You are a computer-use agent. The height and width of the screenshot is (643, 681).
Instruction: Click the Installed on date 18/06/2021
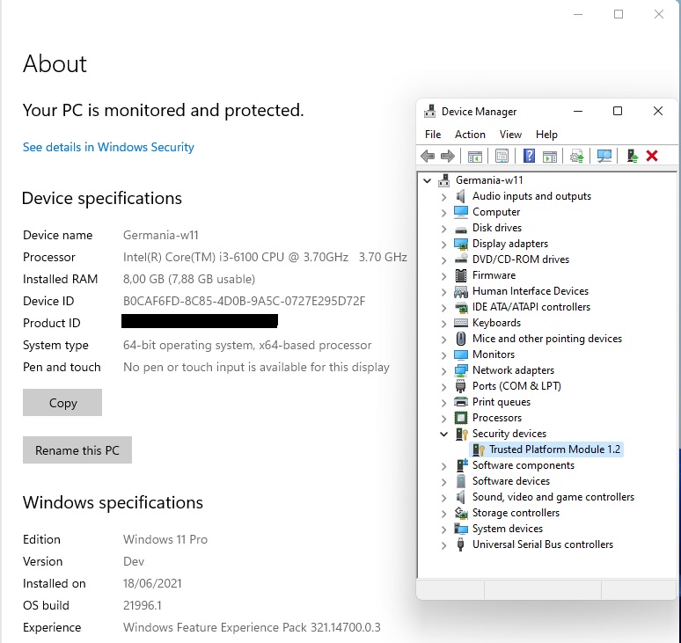(x=152, y=583)
